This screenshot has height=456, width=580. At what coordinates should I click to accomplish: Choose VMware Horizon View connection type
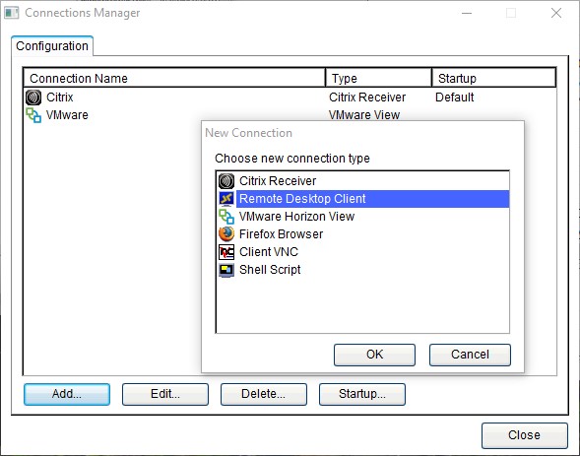pos(362,217)
